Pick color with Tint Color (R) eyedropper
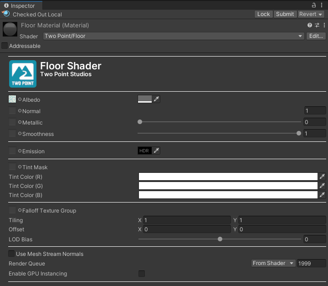Image resolution: width=328 pixels, height=286 pixels. [x=322, y=177]
